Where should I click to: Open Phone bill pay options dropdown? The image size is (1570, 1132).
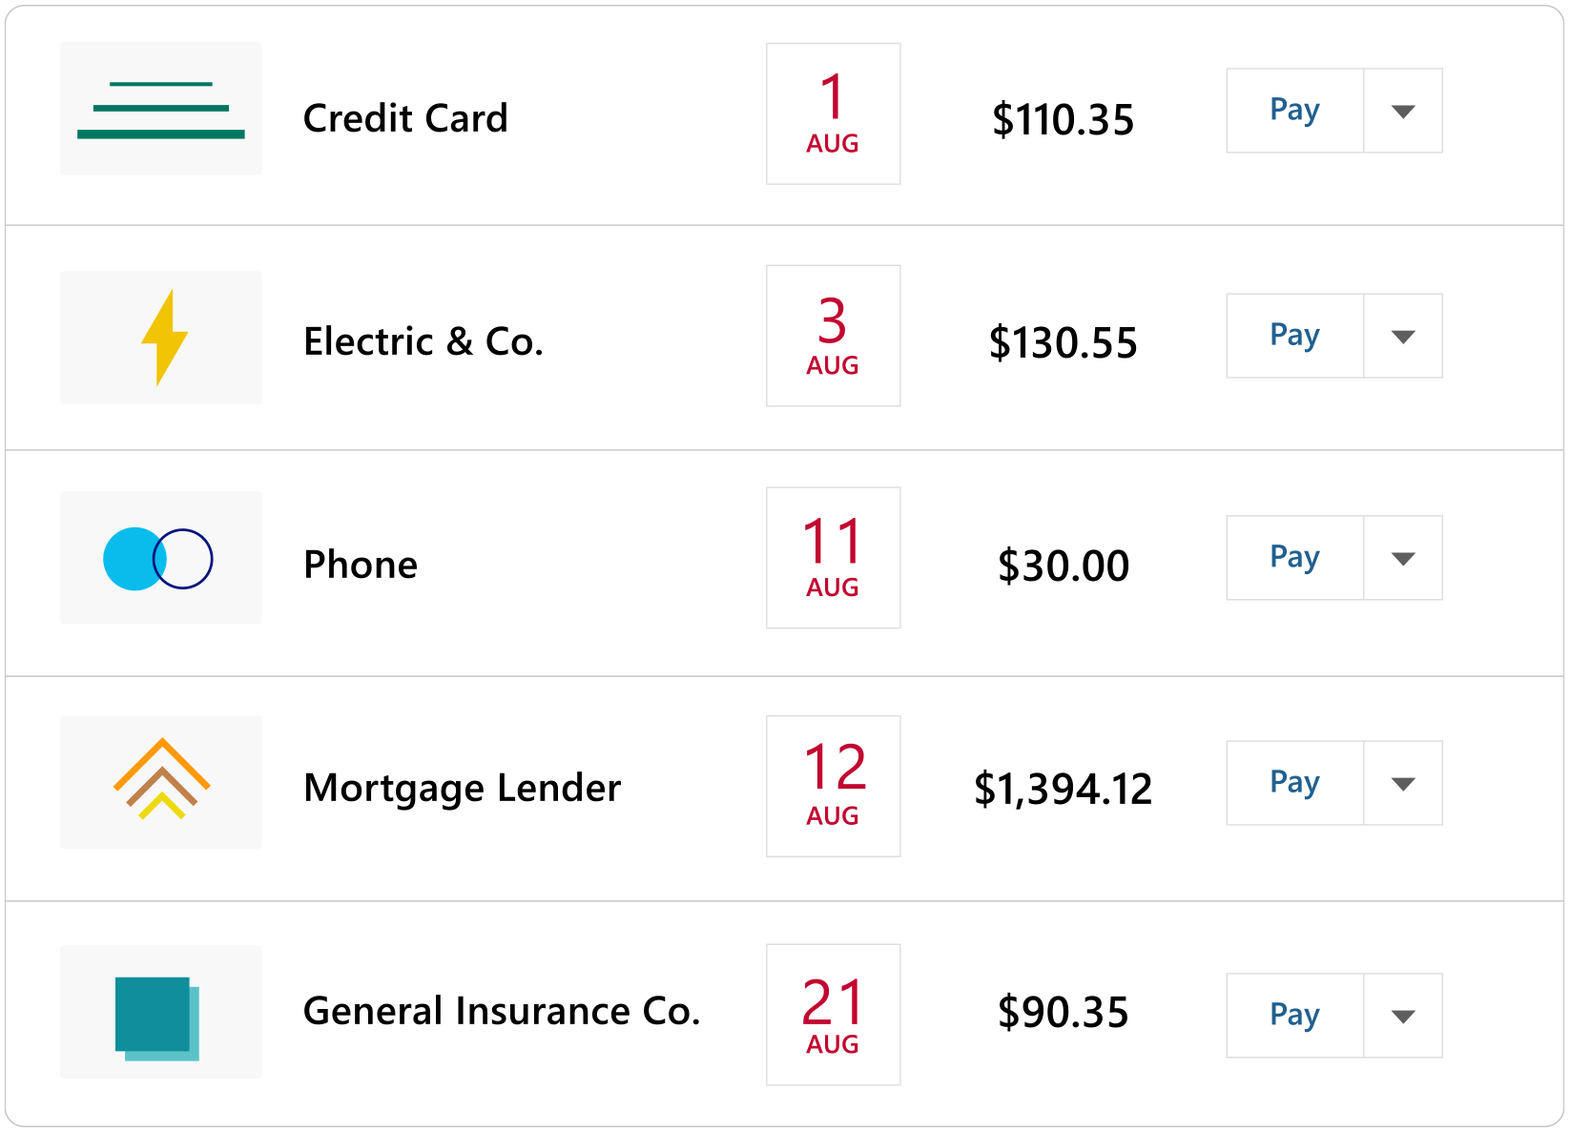pyautogui.click(x=1402, y=559)
